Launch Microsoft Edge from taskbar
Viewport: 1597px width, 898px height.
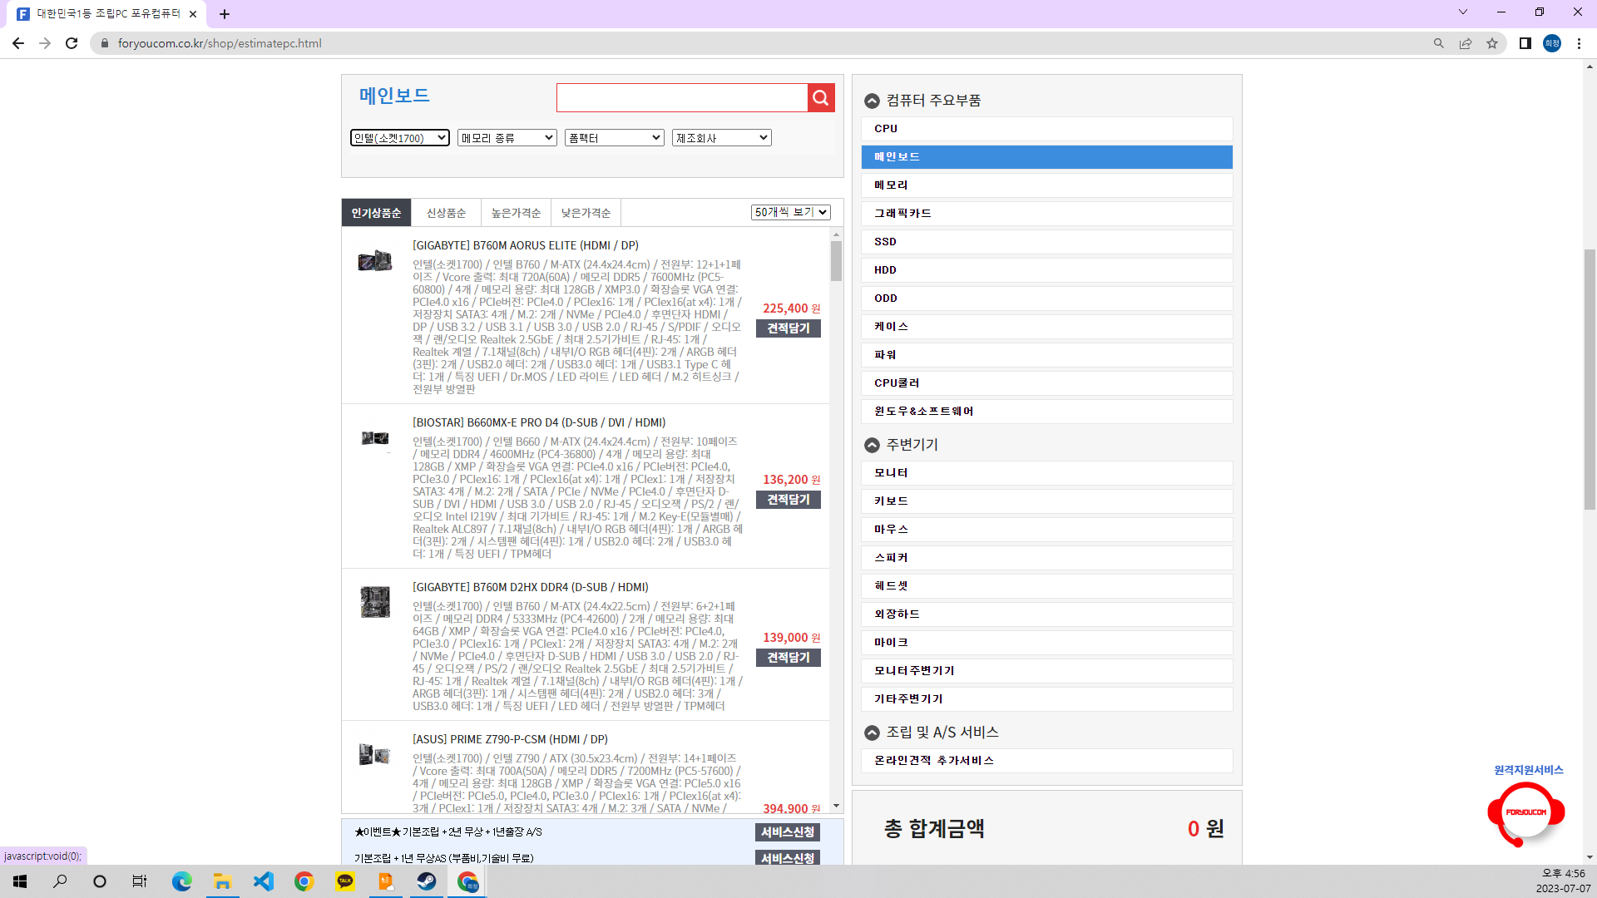(x=181, y=881)
